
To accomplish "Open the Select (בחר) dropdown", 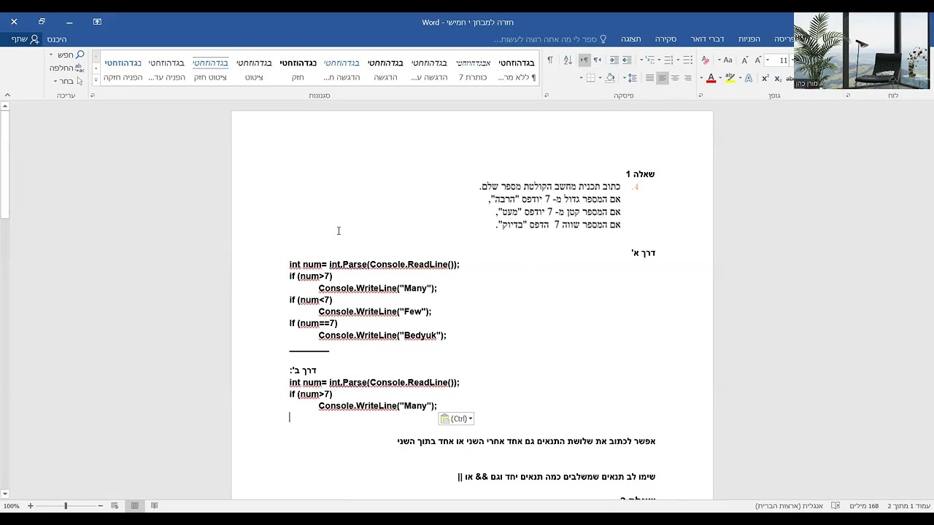I will click(68, 81).
